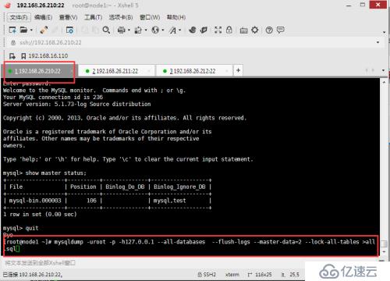
Task: Open the 查看(V) menu
Action: pyautogui.click(x=68, y=17)
